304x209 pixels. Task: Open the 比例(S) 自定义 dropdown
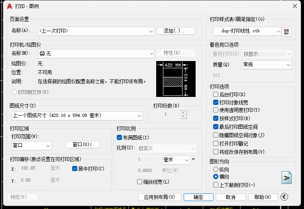(167, 148)
